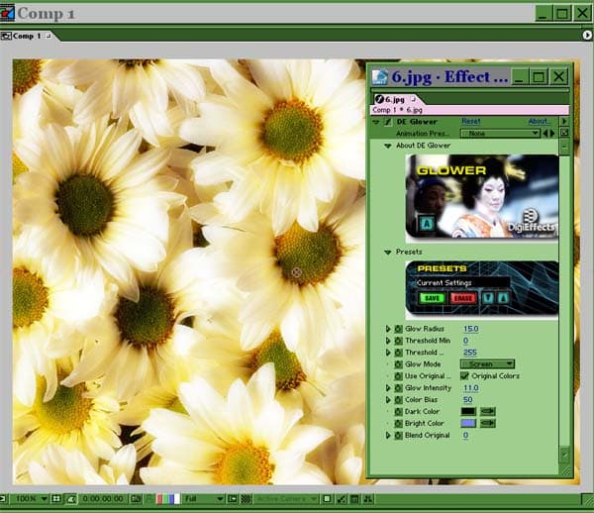Click the current time 0:00:00:00 display
594x513 pixels.
click(x=103, y=498)
